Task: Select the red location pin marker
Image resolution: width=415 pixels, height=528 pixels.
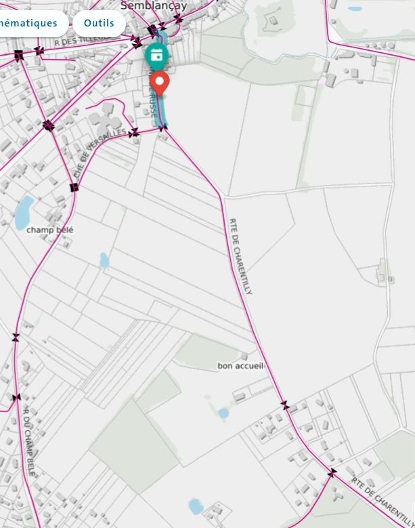Action: (159, 84)
